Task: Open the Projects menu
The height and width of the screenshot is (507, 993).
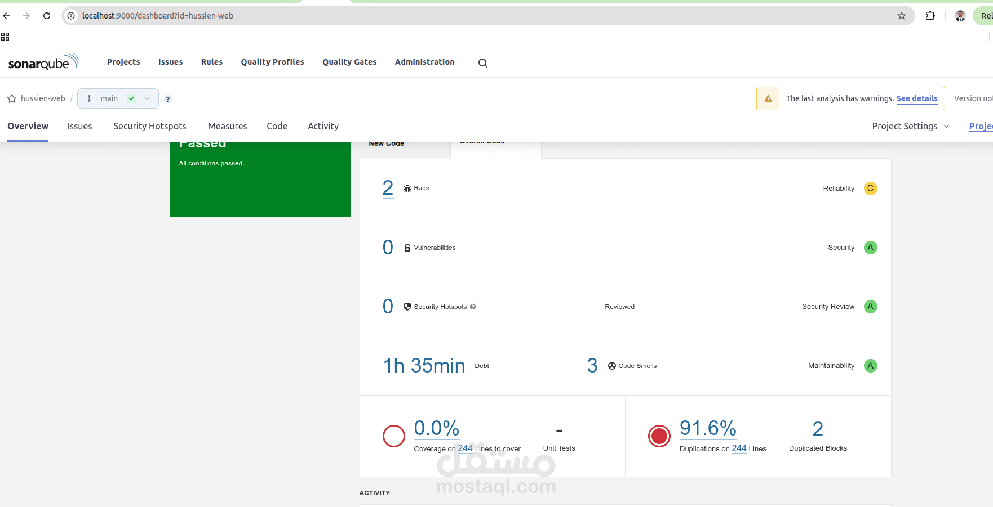Action: [123, 62]
